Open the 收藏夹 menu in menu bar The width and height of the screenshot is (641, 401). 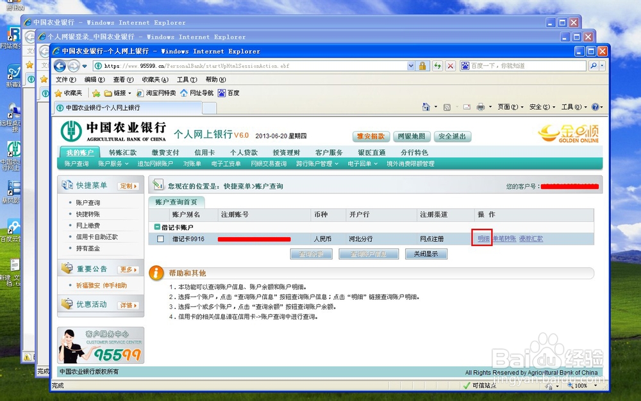coord(155,79)
